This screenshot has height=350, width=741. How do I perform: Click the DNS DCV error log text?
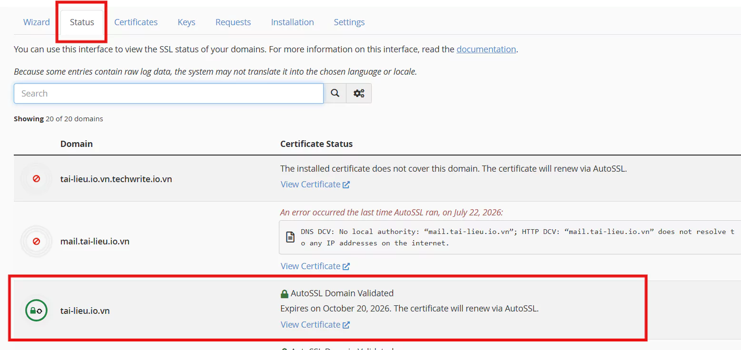coord(517,237)
